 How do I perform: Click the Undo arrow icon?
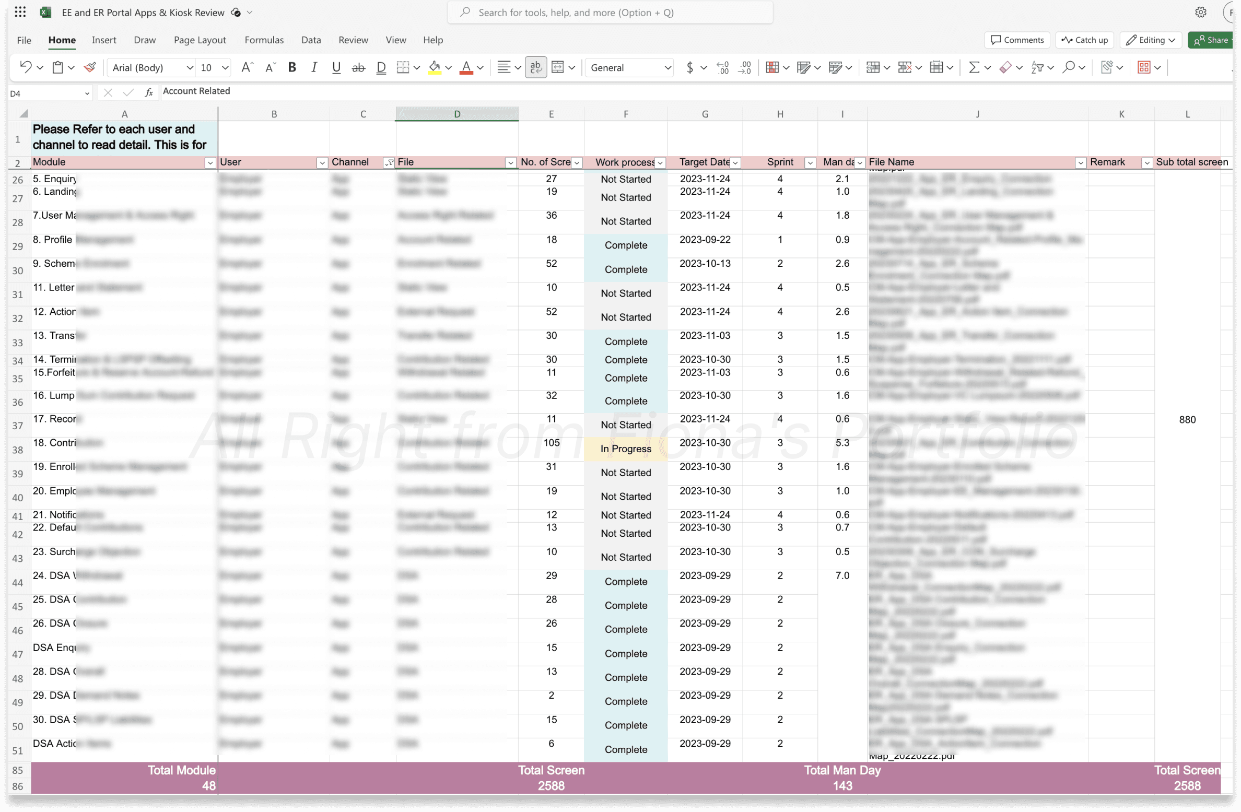click(x=25, y=67)
